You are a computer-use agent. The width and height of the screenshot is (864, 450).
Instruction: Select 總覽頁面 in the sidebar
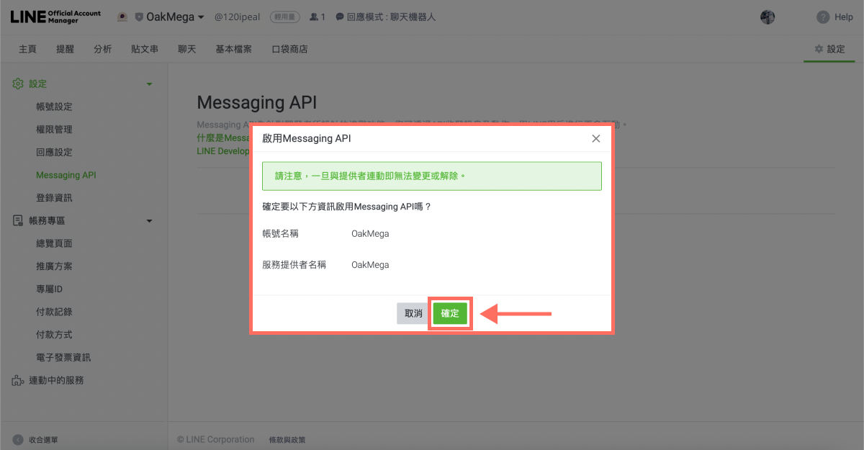pos(54,243)
